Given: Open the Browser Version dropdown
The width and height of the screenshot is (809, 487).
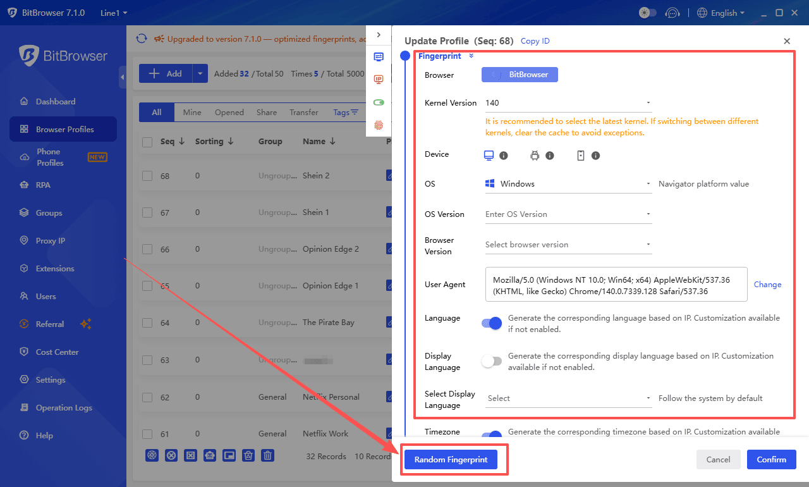Looking at the screenshot, I should pyautogui.click(x=568, y=245).
